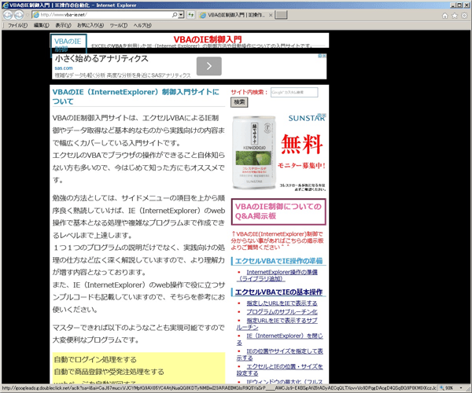Click the 自動でログイン処理をする highlighted line
The image size is (472, 393).
[95, 359]
